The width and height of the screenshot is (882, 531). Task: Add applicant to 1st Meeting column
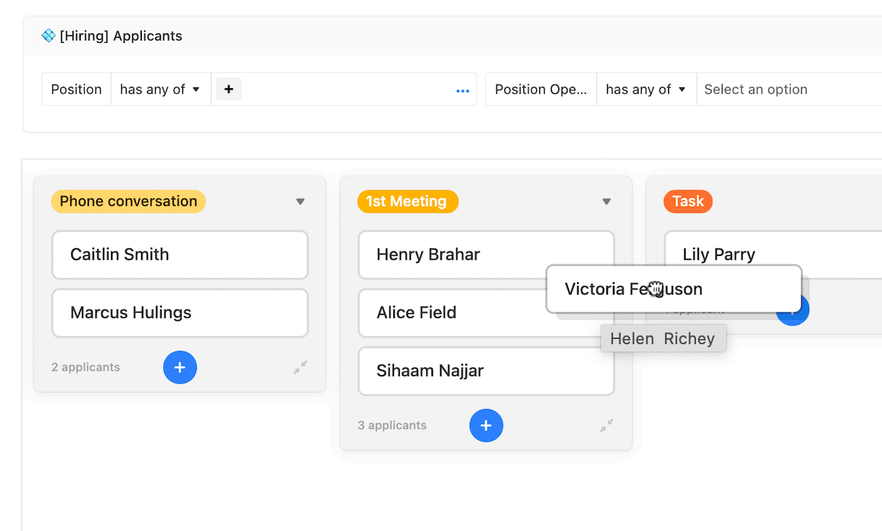point(486,425)
